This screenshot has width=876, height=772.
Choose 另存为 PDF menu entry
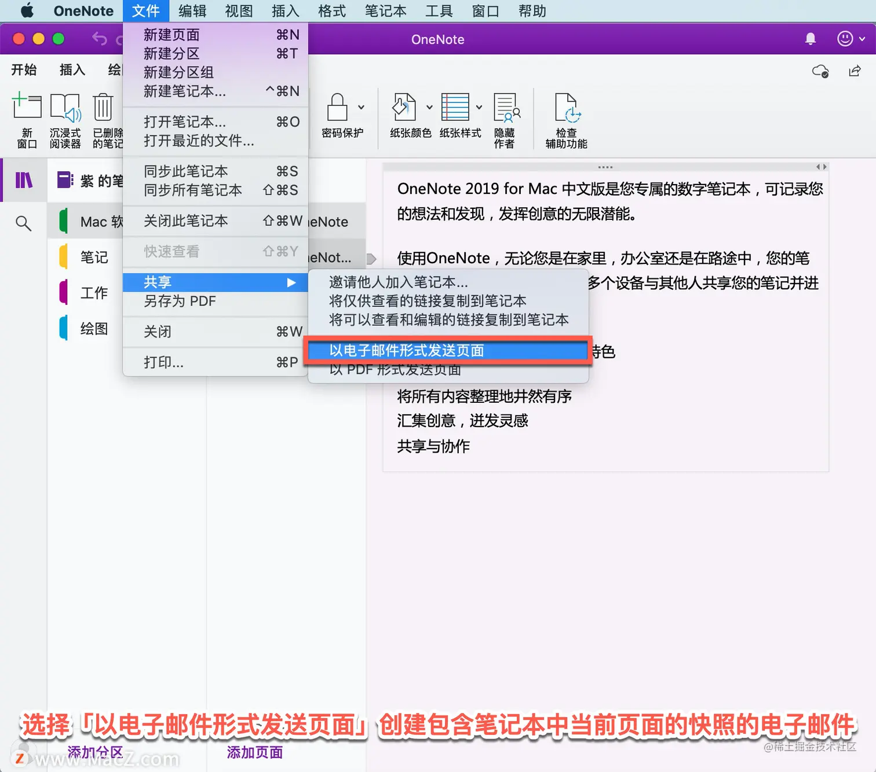pyautogui.click(x=216, y=301)
